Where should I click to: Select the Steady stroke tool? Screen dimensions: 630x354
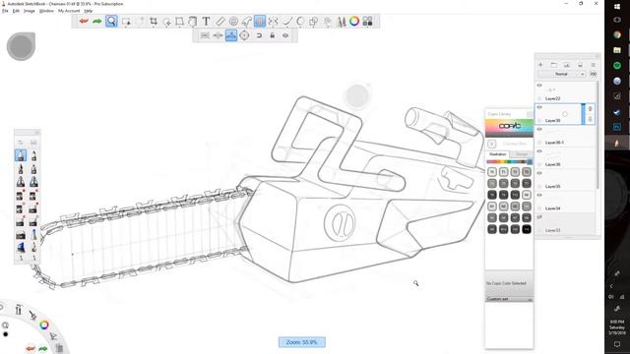pos(286,22)
